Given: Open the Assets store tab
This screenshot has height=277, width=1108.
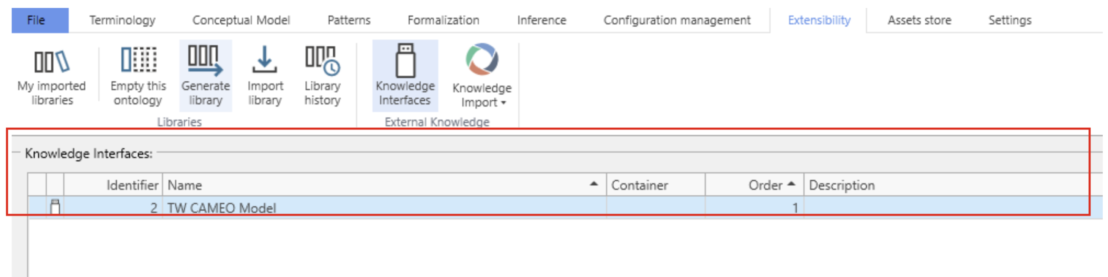Looking at the screenshot, I should [x=919, y=20].
